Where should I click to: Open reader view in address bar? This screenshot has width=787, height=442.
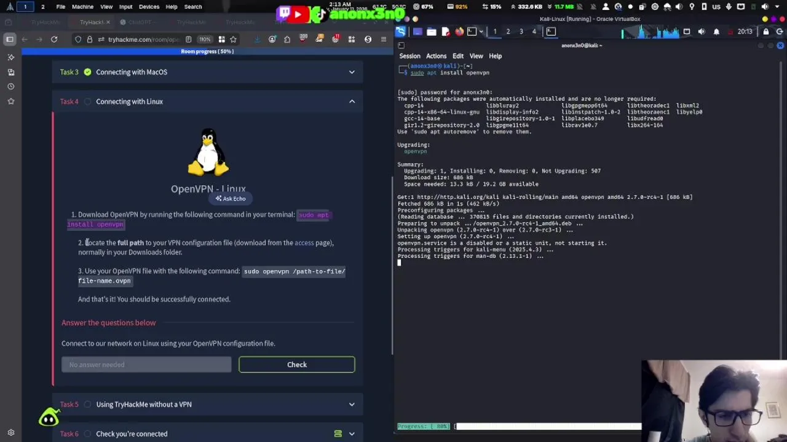pos(189,39)
